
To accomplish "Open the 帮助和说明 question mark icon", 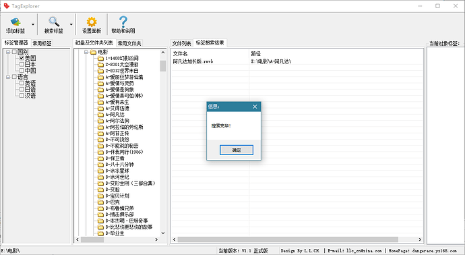I will point(123,22).
